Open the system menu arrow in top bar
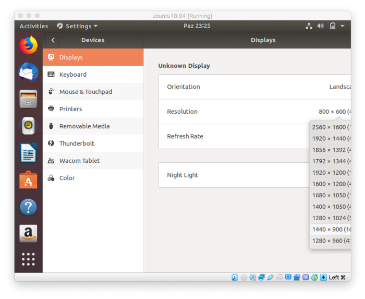 point(343,26)
